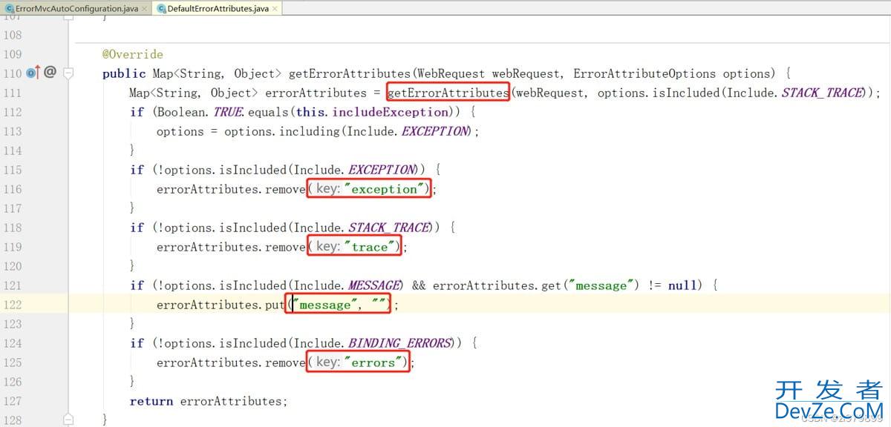The height and width of the screenshot is (427, 891).
Task: Click the blue override marker icon at line 110
Action: 30,73
